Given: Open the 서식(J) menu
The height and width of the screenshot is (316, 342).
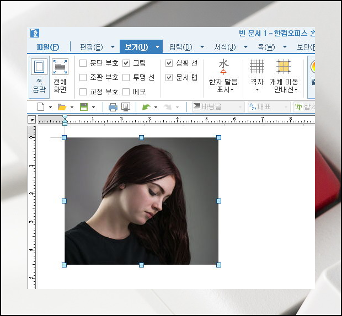Looking at the screenshot, I should coord(225,47).
